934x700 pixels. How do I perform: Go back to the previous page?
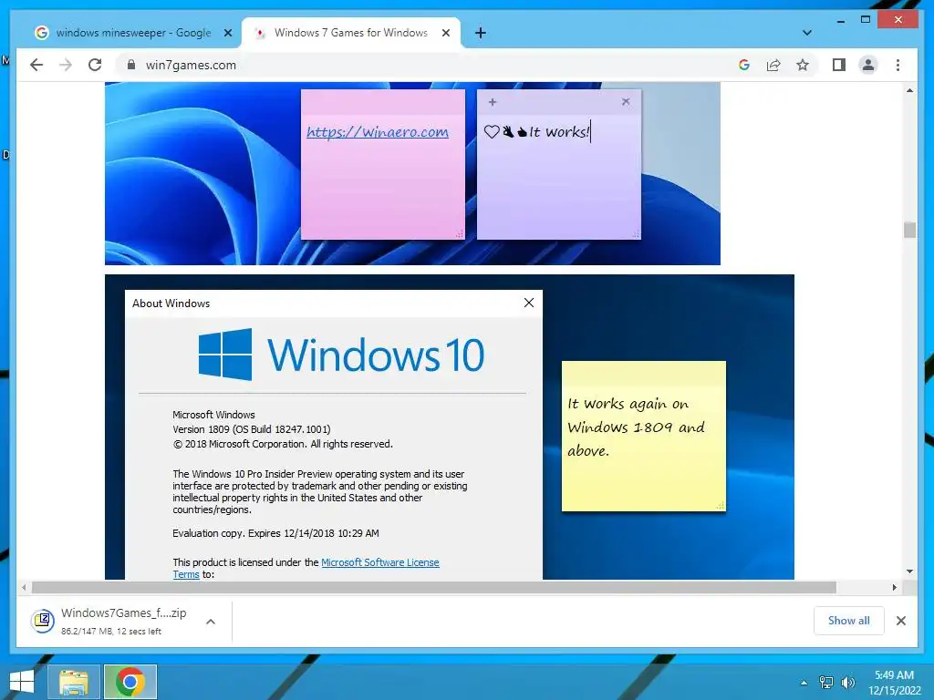[36, 65]
